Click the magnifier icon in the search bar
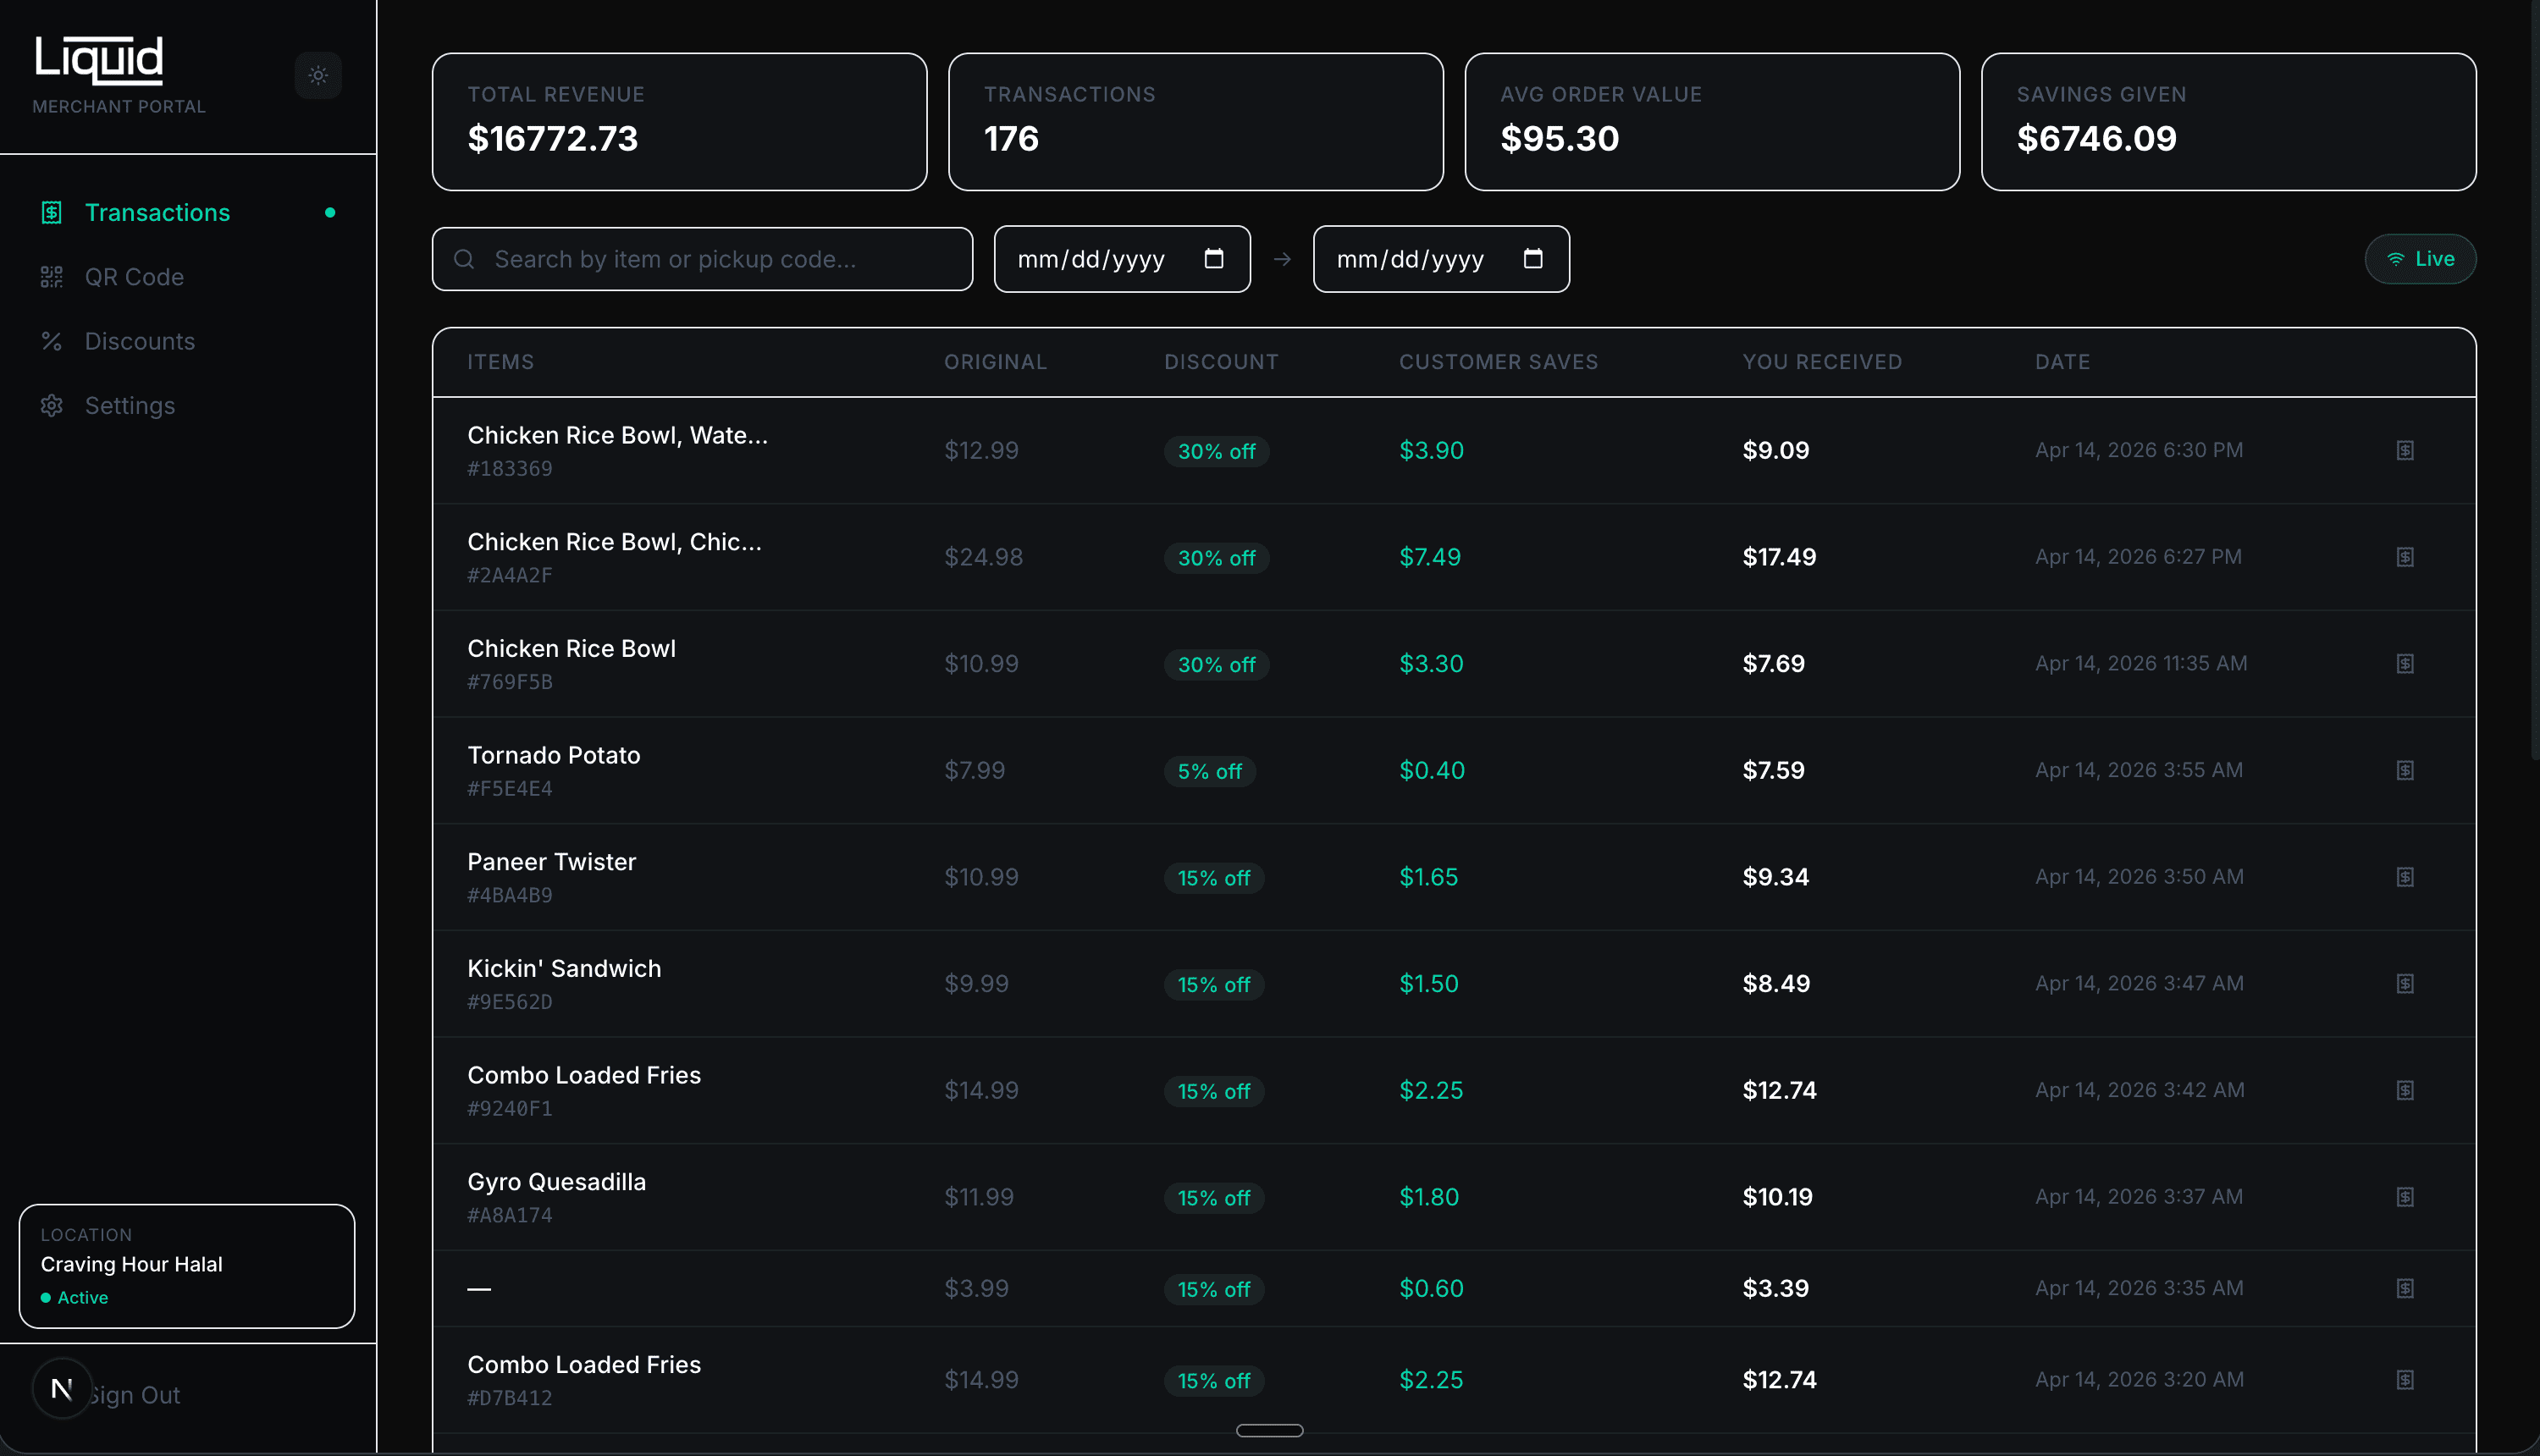This screenshot has width=2540, height=1456. tap(464, 259)
